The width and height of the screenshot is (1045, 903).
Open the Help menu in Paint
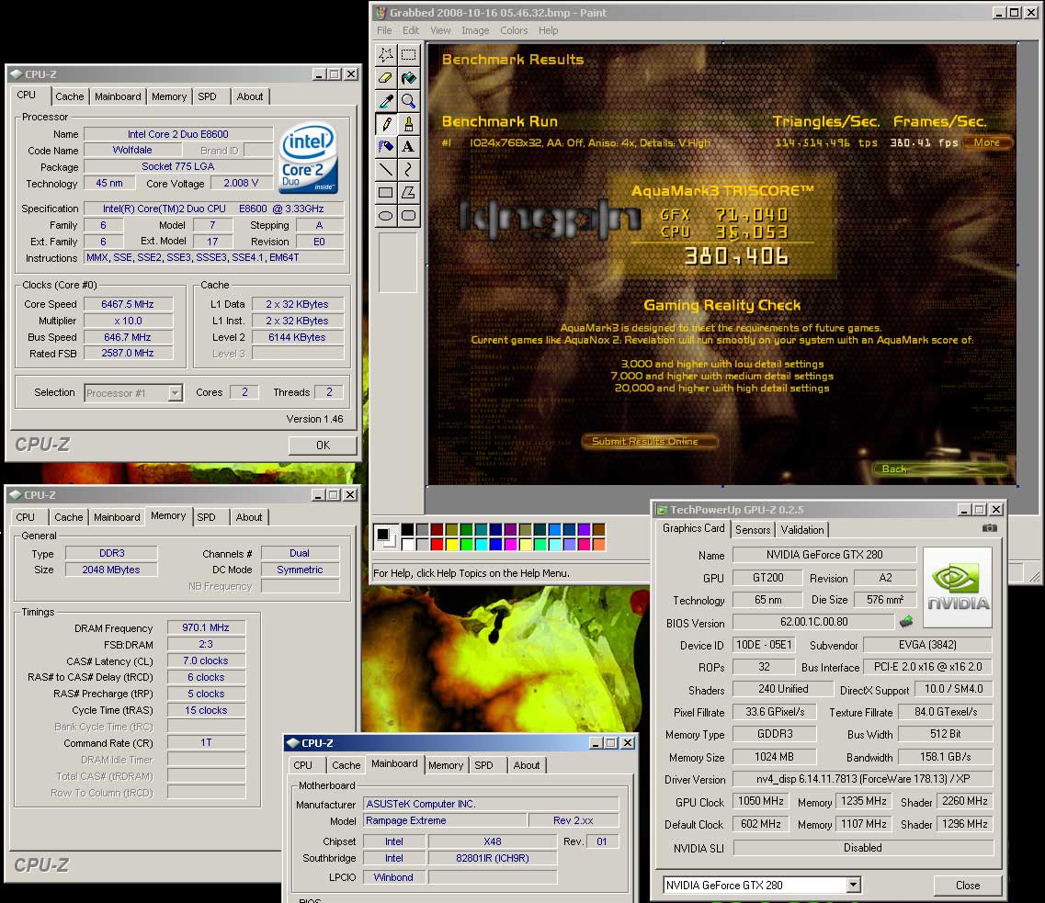pos(549,30)
